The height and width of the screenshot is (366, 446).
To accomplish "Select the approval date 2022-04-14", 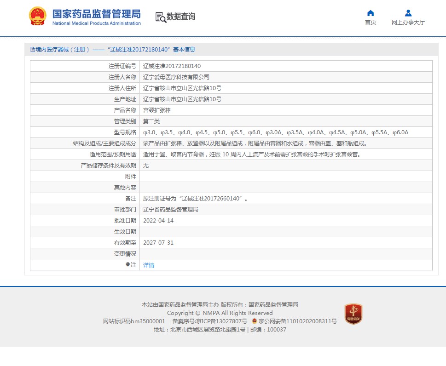I will point(158,221).
